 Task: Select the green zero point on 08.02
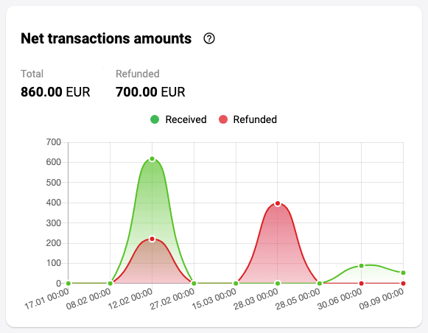point(110,284)
